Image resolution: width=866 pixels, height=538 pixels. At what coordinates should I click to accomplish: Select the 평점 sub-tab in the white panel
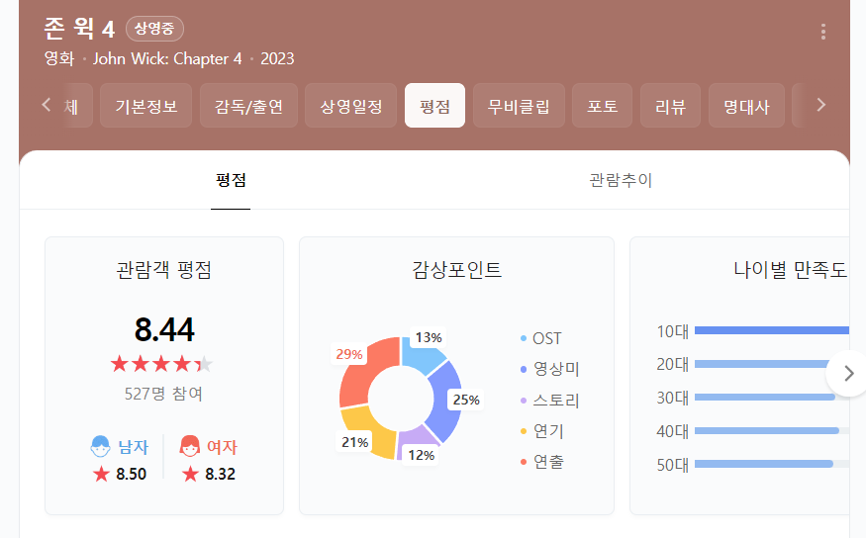[x=231, y=180]
